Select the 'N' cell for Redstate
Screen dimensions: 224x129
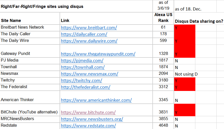click(185, 126)
